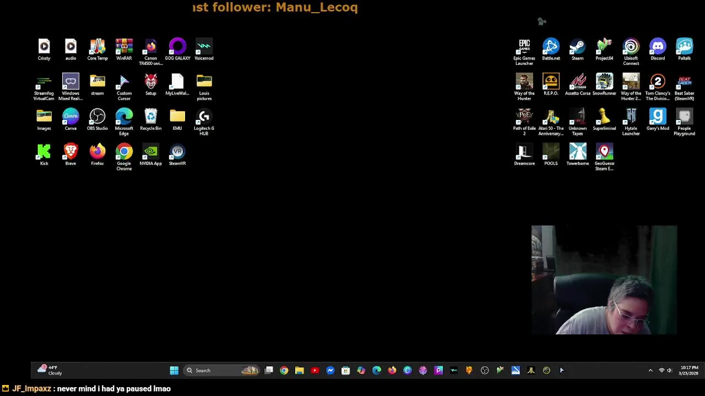The image size is (705, 396).
Task: Click the webcam overlay thumbnail
Action: coord(604,280)
